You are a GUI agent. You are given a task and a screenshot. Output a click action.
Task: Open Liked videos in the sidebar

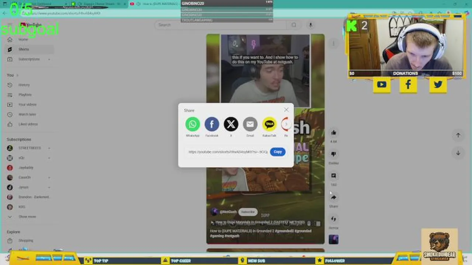tap(29, 124)
